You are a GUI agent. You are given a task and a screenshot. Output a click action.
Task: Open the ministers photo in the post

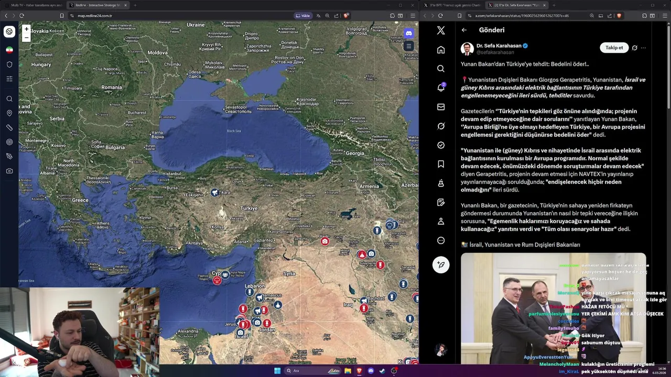[554, 308]
